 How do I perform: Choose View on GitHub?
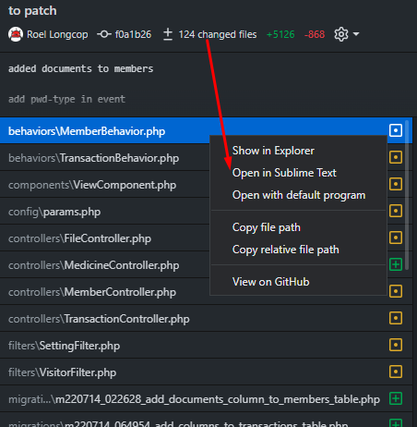point(298,282)
